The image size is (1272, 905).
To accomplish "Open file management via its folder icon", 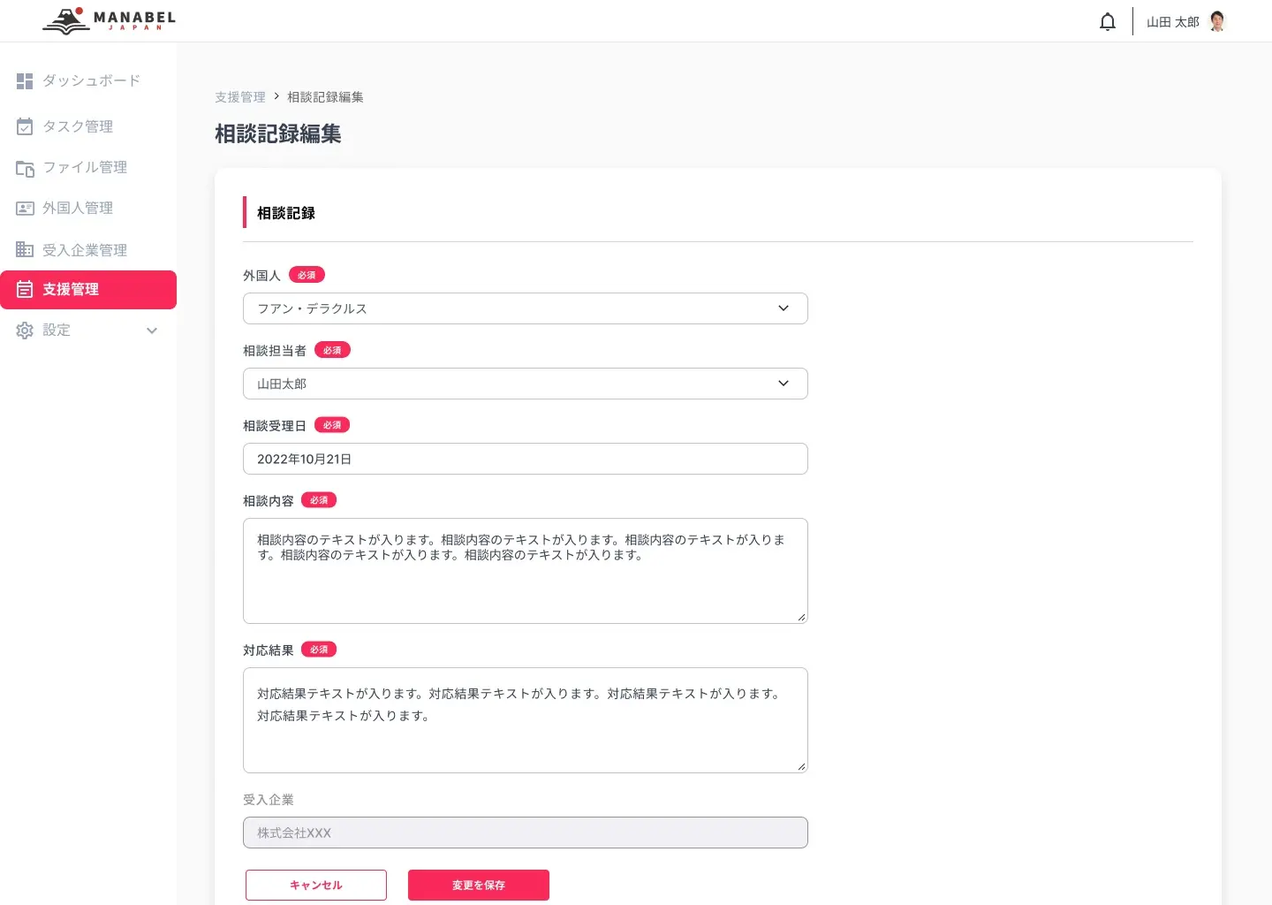I will click(25, 168).
